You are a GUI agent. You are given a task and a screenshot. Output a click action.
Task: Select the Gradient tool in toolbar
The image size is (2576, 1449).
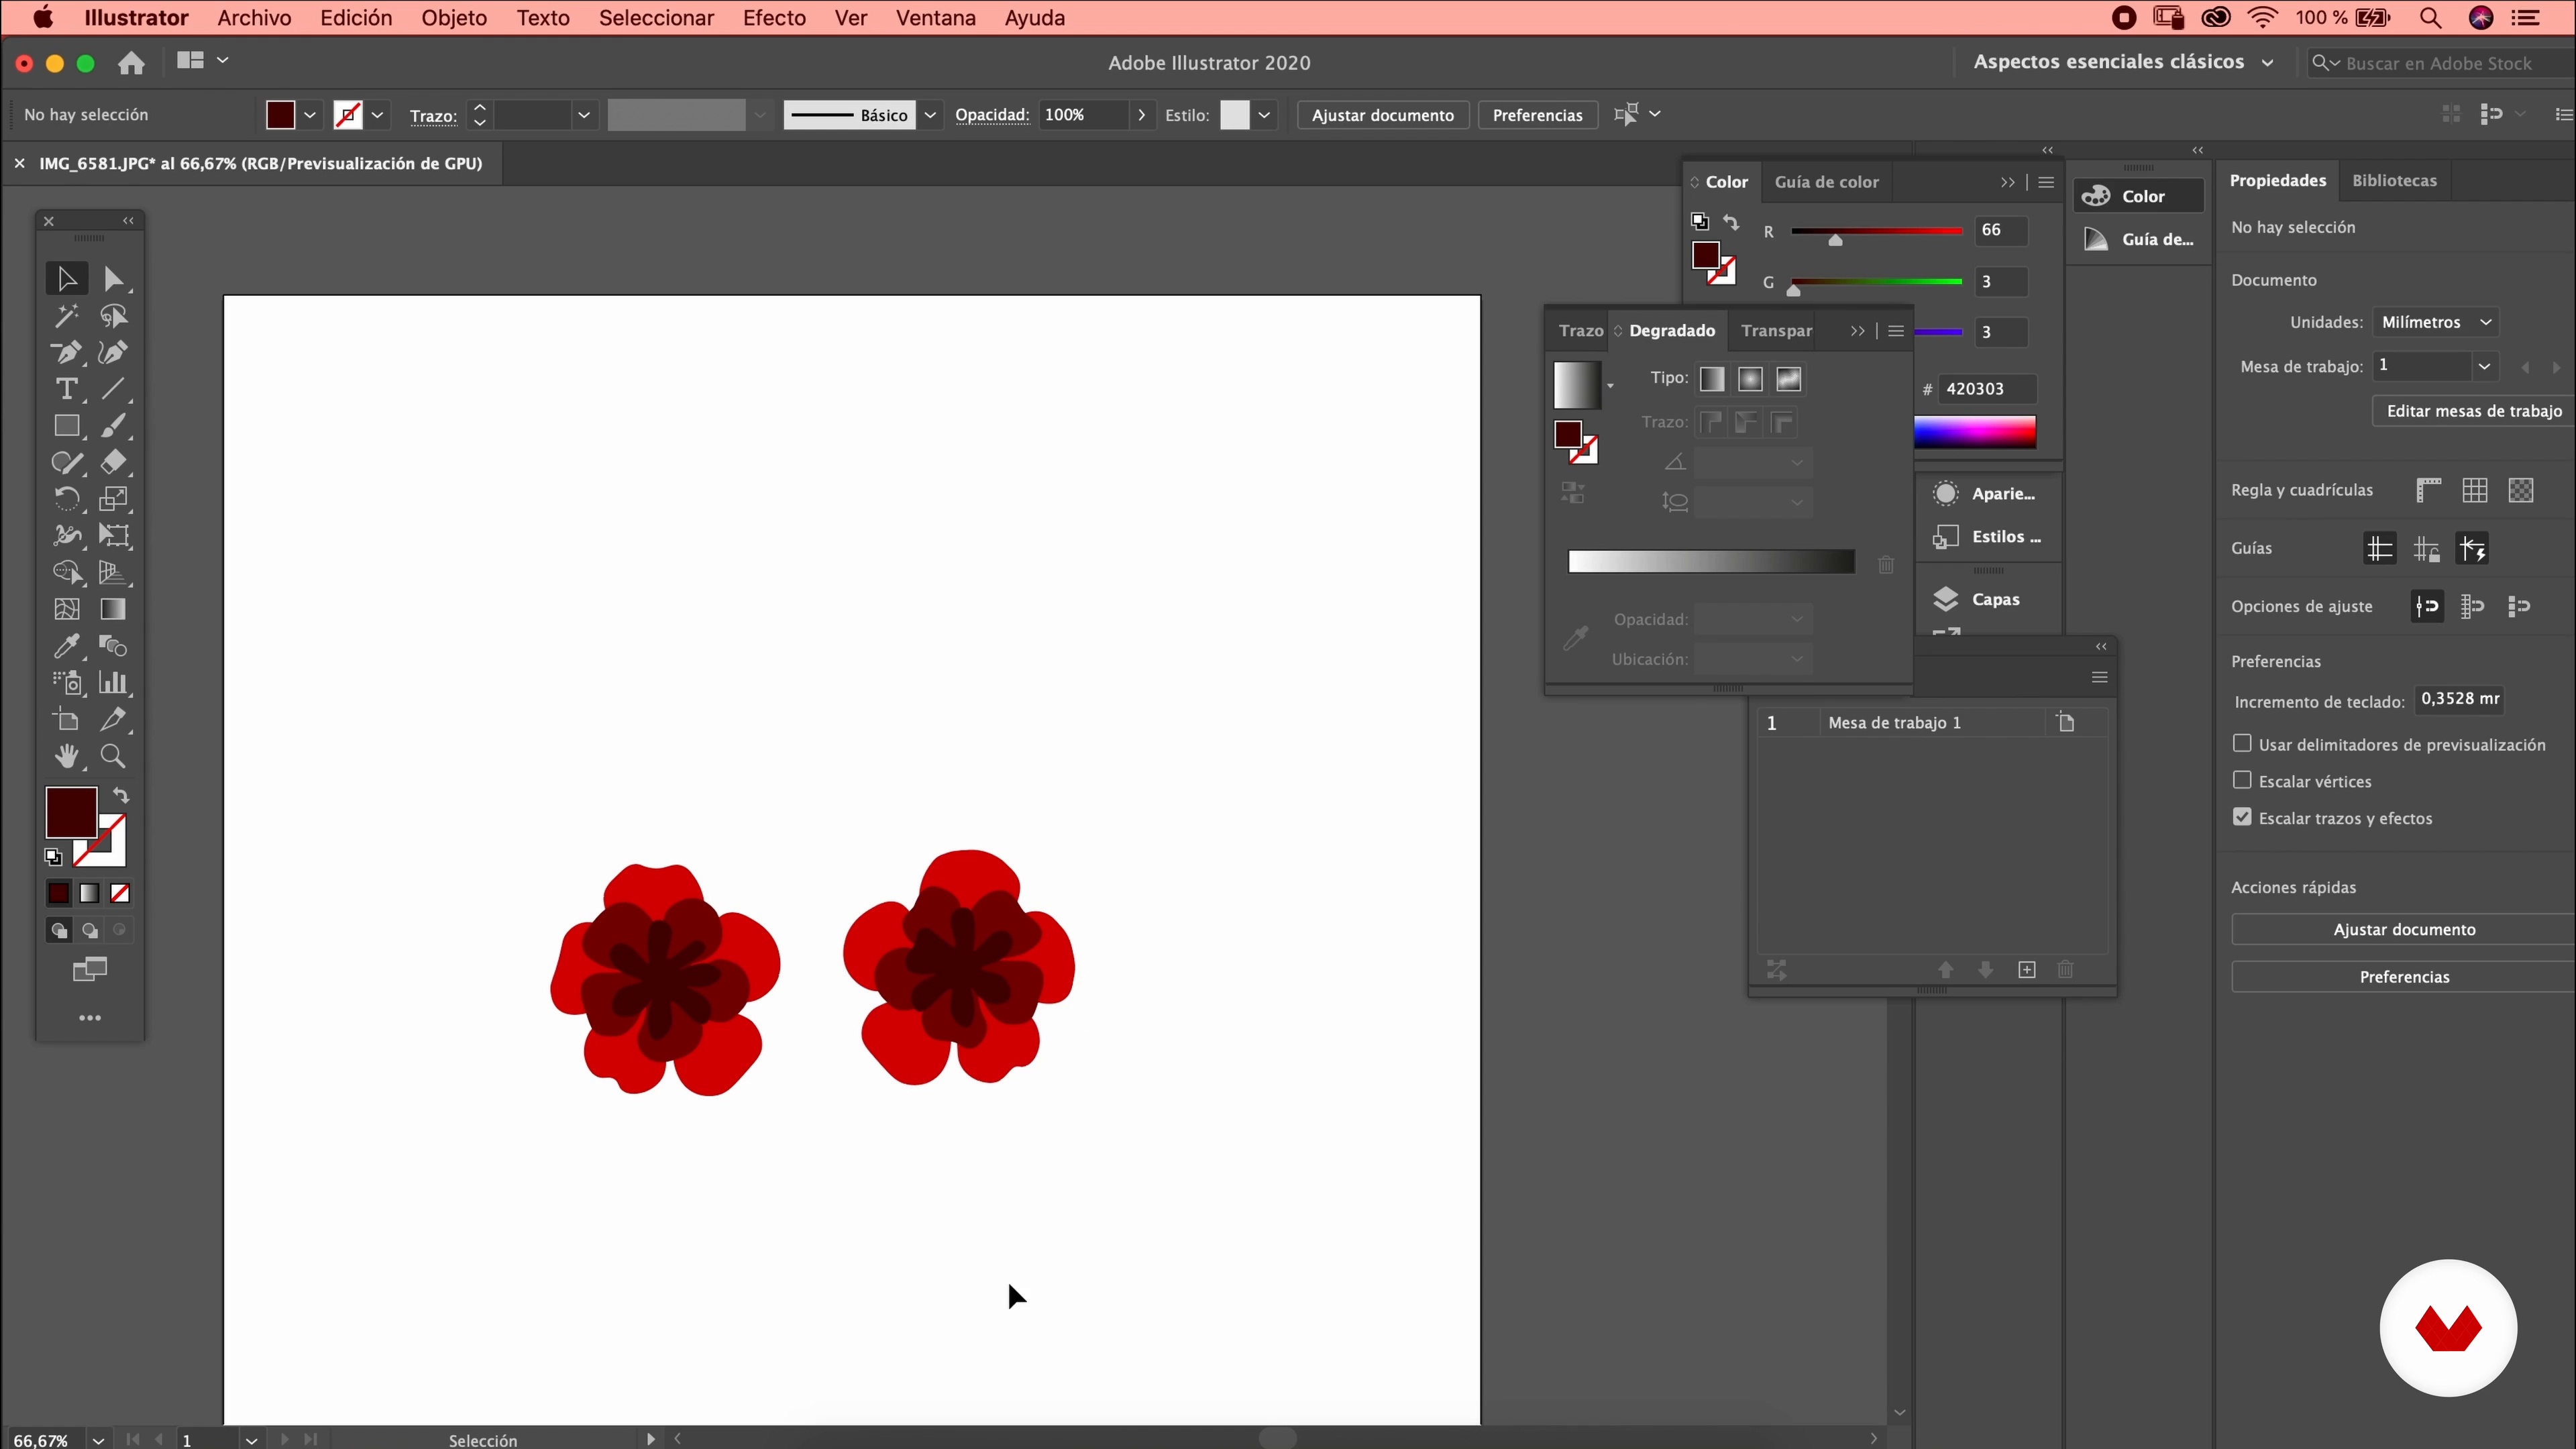coord(113,609)
